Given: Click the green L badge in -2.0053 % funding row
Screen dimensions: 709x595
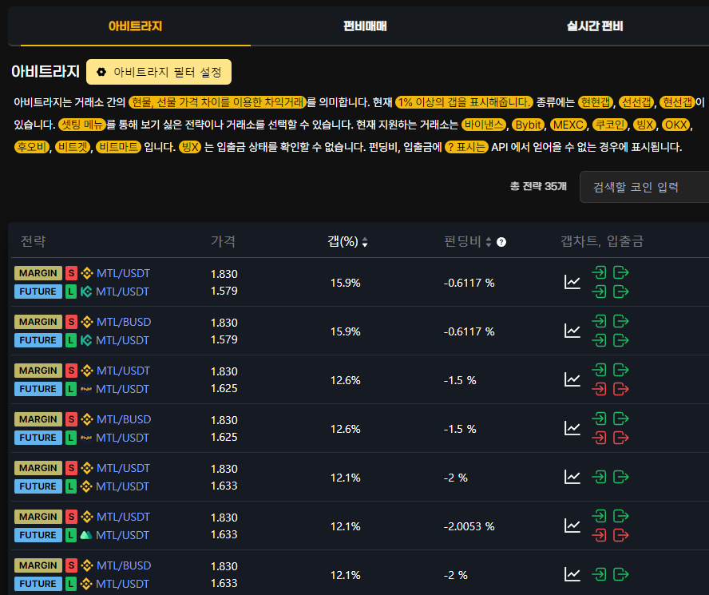Looking at the screenshot, I should (x=70, y=535).
